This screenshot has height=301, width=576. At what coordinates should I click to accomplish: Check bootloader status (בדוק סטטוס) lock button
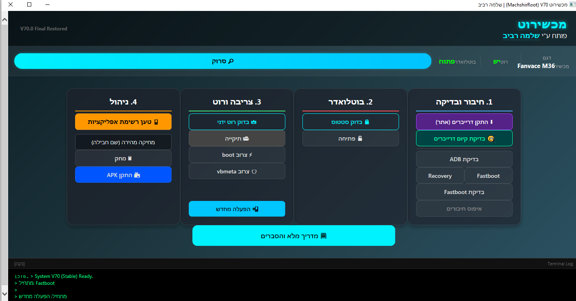click(x=350, y=122)
